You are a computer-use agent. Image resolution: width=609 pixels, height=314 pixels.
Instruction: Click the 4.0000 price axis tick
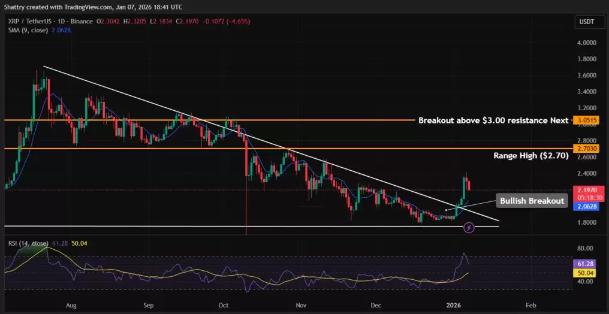point(586,43)
